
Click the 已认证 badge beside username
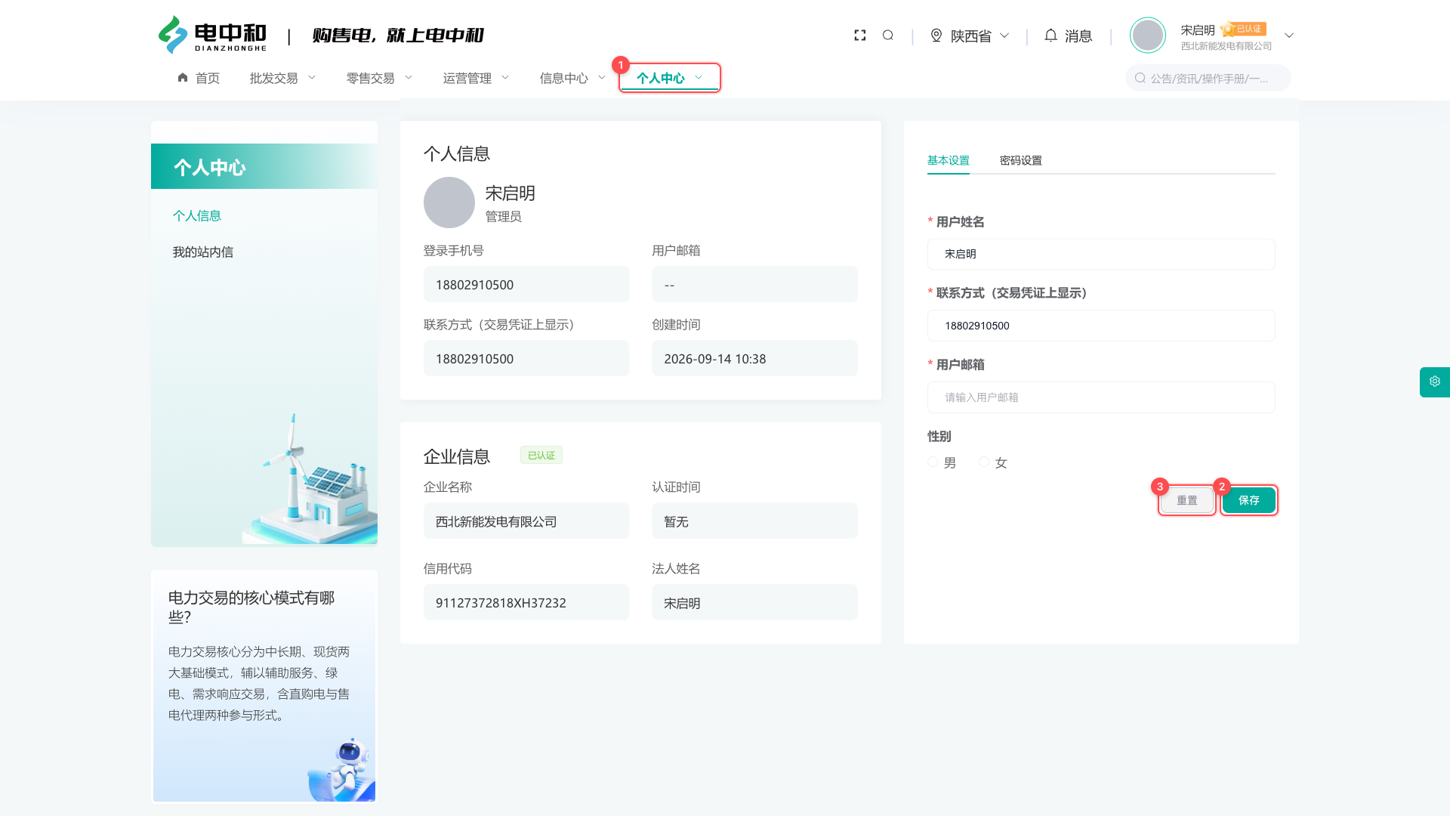1244,29
